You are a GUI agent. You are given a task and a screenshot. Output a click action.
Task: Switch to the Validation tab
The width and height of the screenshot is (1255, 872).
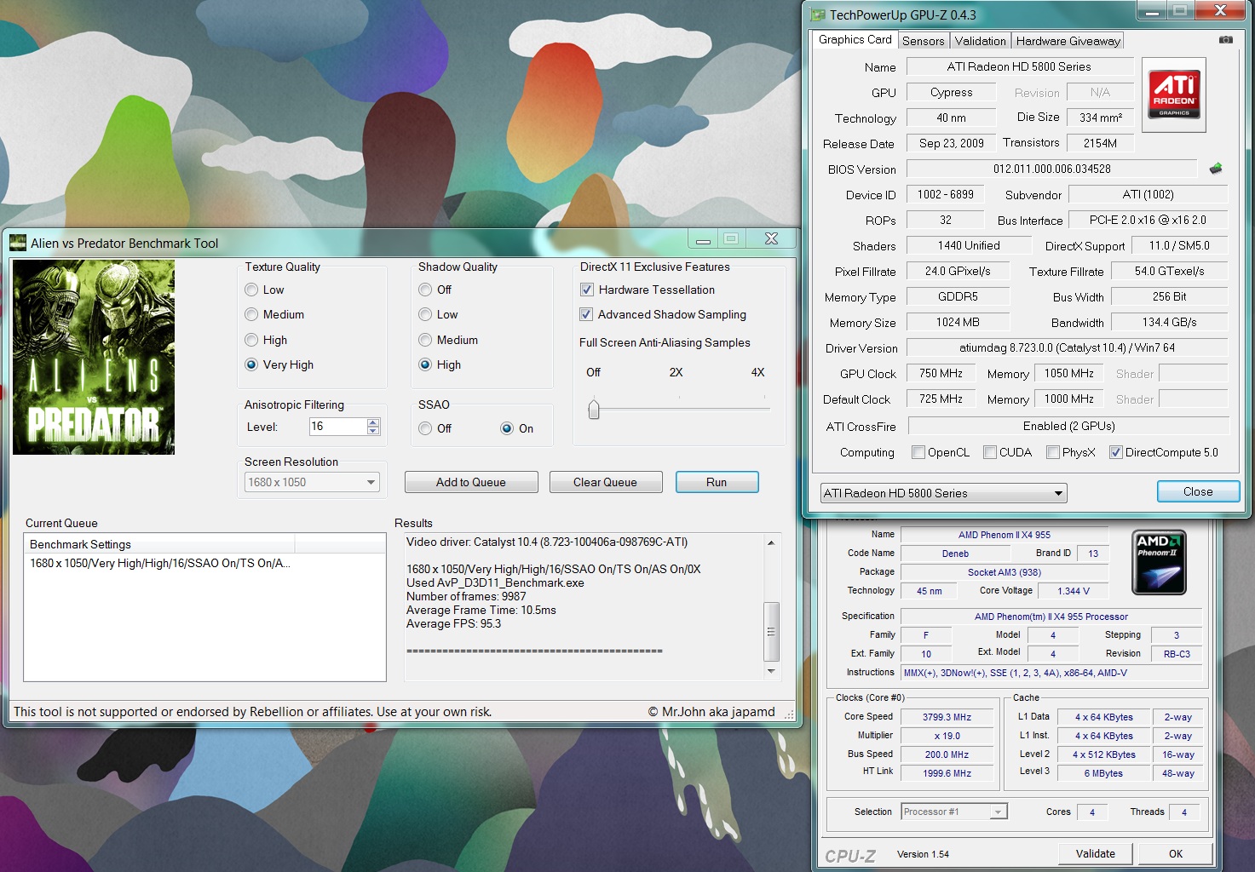pos(980,41)
